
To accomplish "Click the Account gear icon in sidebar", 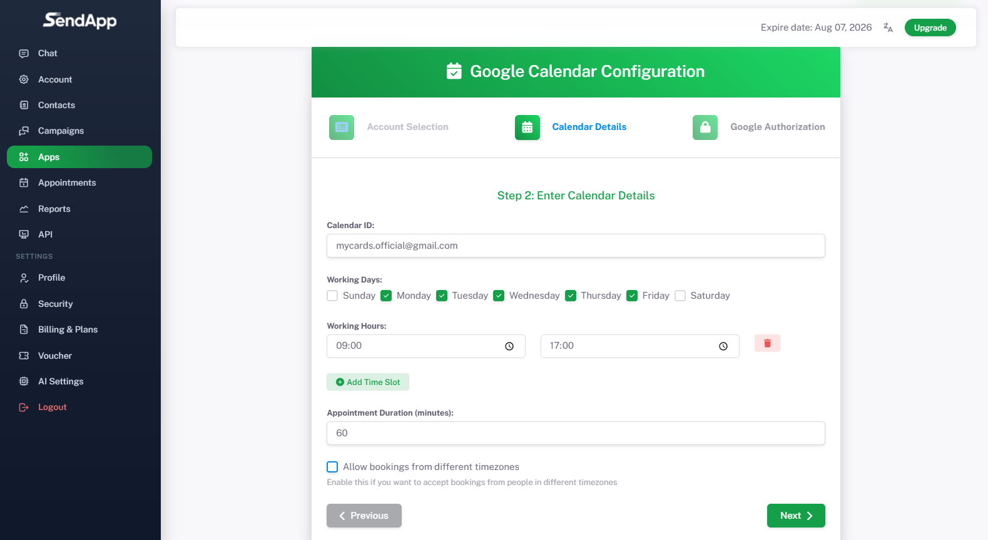I will (24, 79).
